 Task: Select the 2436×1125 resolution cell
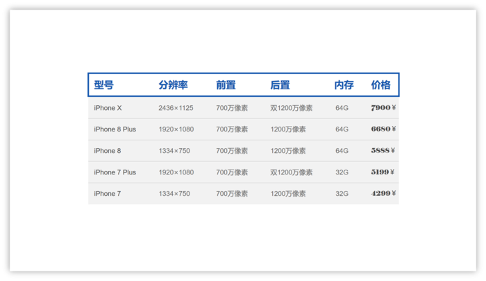pos(176,108)
